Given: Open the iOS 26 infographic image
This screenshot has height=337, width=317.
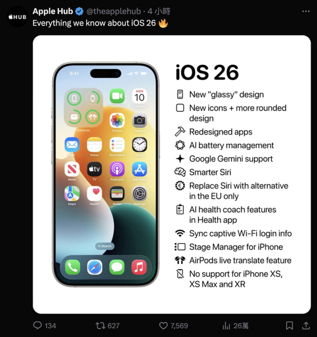Looking at the screenshot, I should pos(172,174).
